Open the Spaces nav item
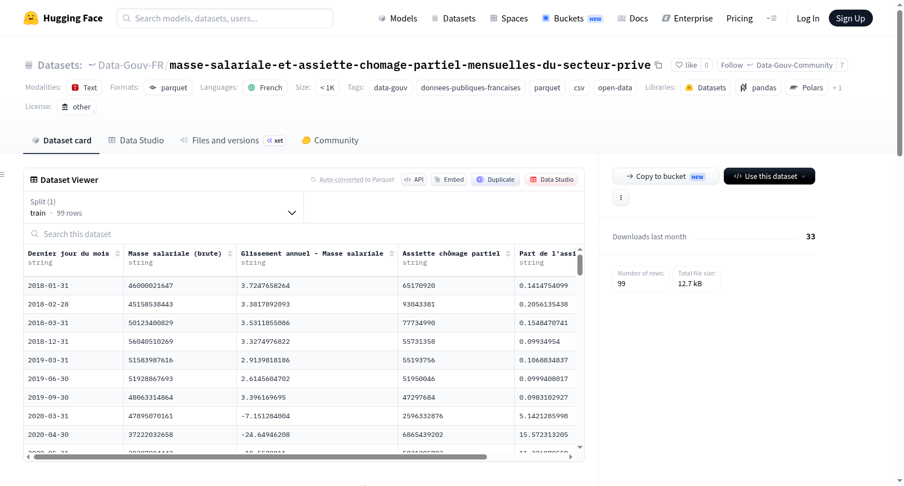The height and width of the screenshot is (486, 904). (x=509, y=18)
